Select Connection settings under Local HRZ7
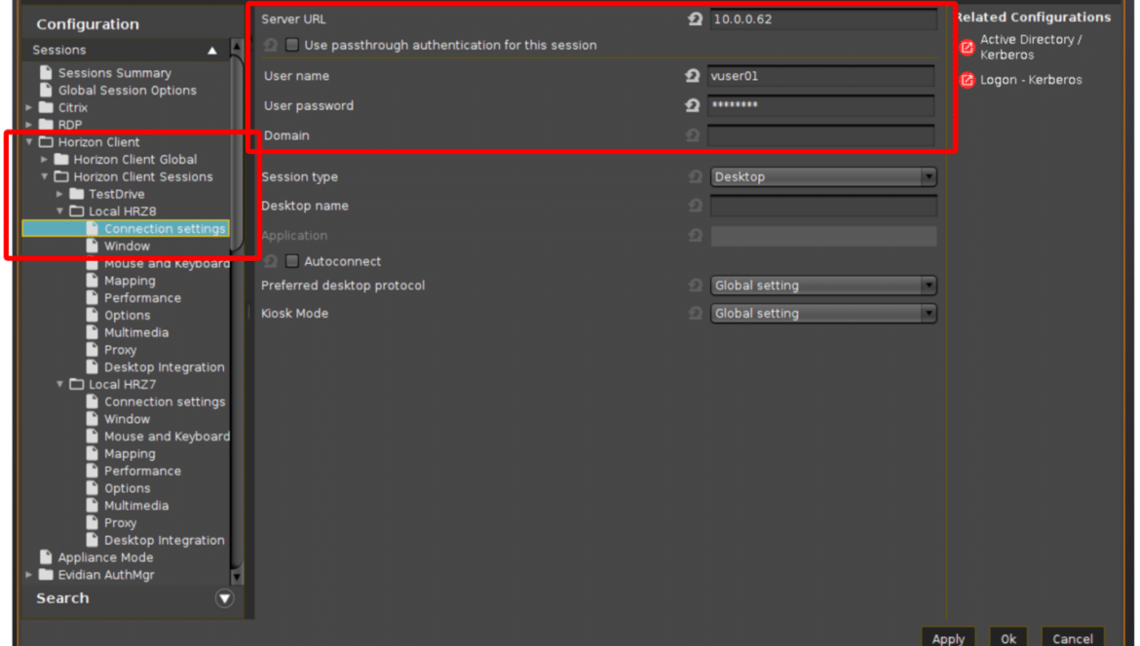The image size is (1140, 646). 165,401
